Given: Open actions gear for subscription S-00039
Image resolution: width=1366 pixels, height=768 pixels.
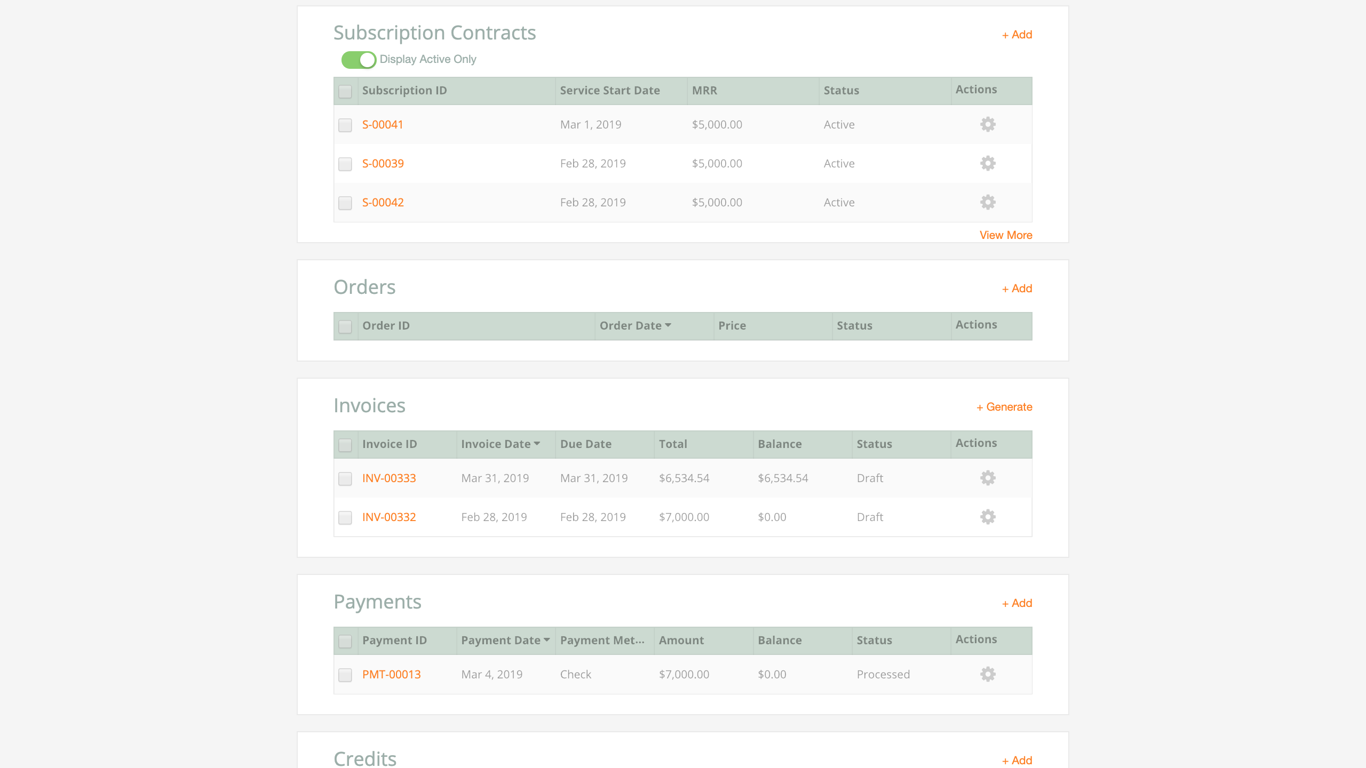Looking at the screenshot, I should [x=988, y=163].
